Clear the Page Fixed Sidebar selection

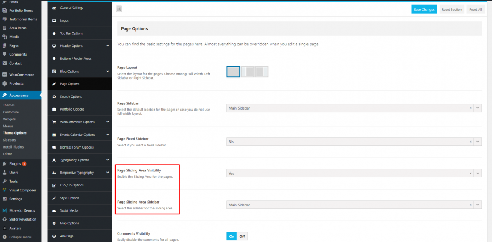(470, 142)
